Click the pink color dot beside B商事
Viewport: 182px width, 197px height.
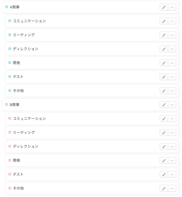point(7,105)
